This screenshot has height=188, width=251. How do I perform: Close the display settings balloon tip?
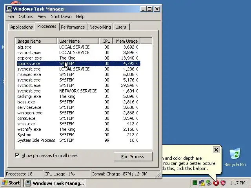pos(216,150)
